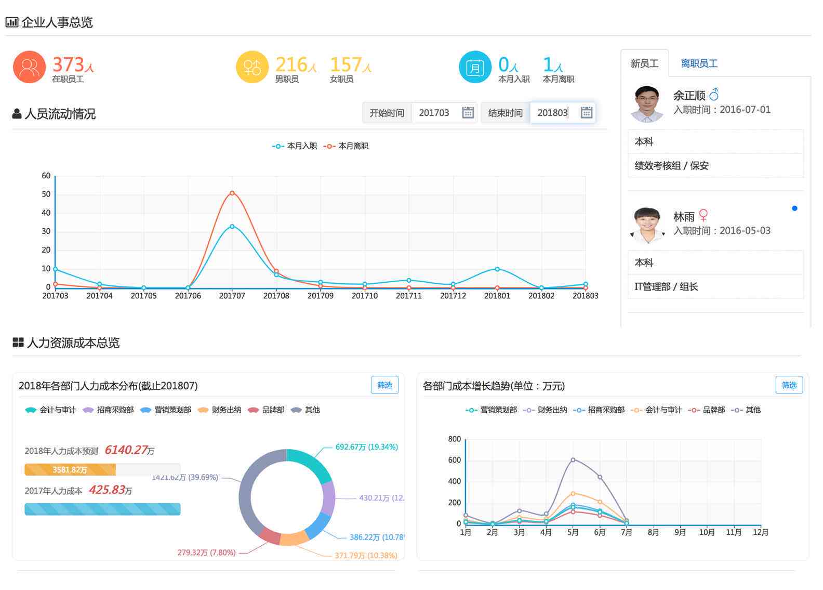Toggle 其他 in trend chart legend
Image resolution: width=823 pixels, height=590 pixels.
pyautogui.click(x=746, y=410)
